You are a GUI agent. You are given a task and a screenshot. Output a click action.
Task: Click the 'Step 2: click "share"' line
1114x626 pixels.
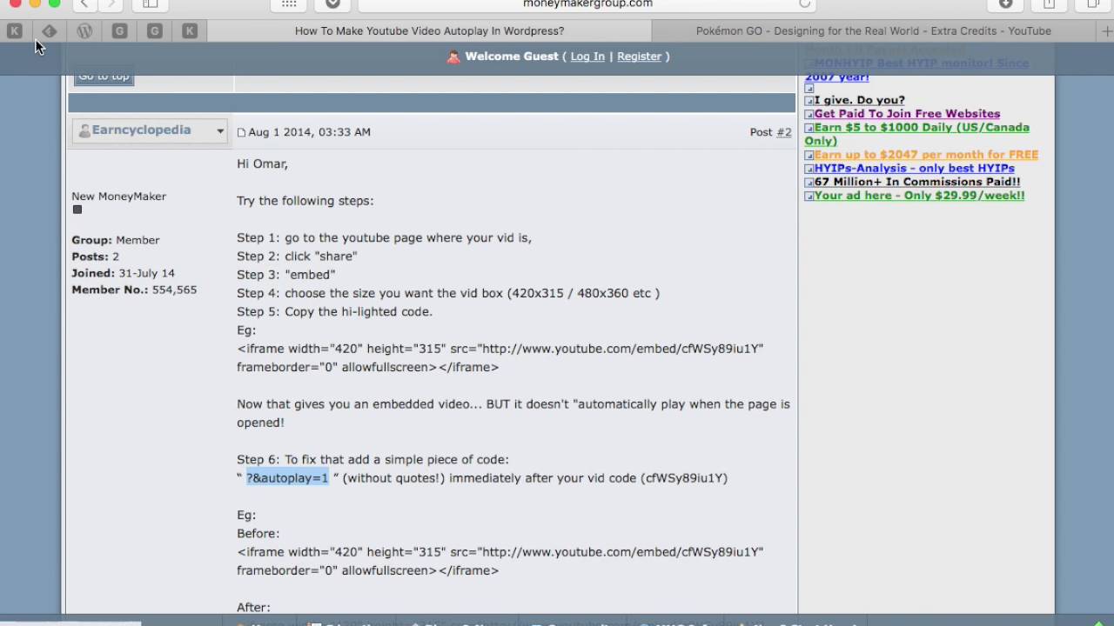tap(297, 256)
